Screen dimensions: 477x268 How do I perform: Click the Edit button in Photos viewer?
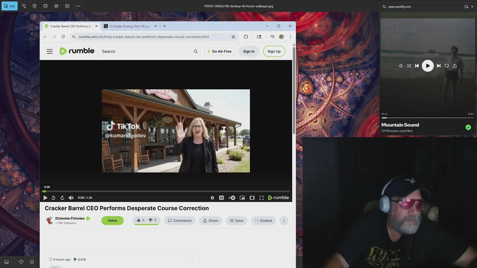pos(9,6)
